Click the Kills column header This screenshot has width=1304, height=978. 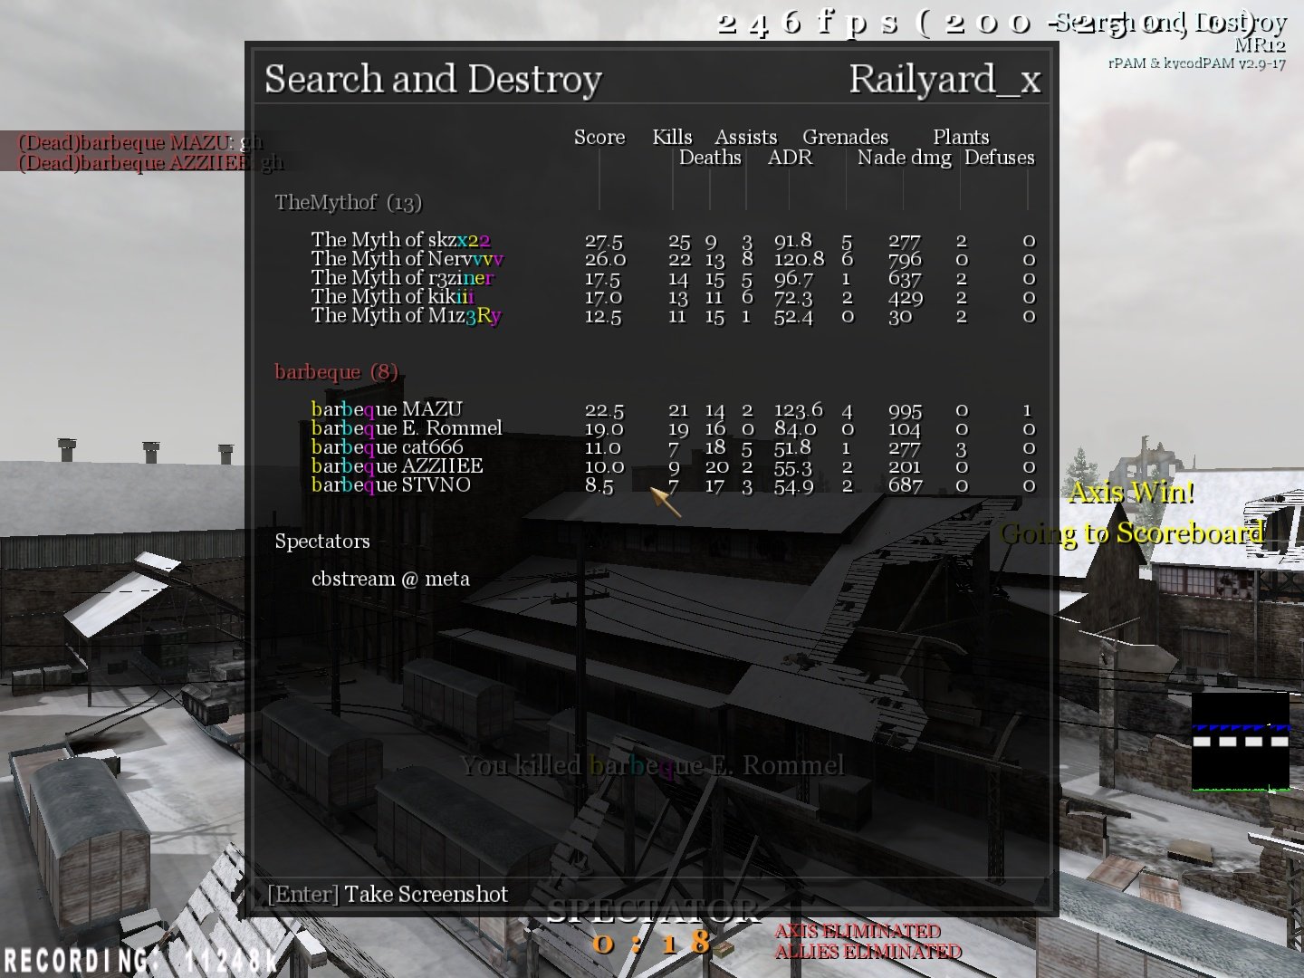click(672, 138)
